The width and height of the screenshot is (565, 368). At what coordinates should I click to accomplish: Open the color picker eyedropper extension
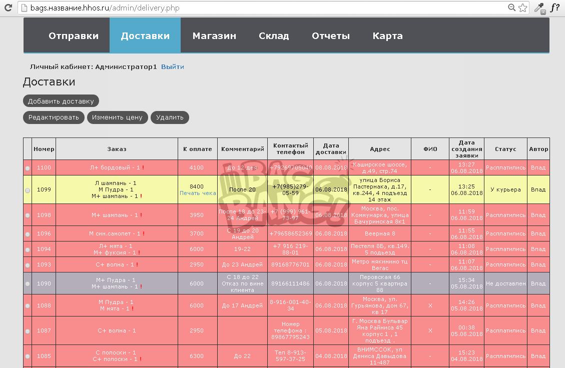[540, 8]
